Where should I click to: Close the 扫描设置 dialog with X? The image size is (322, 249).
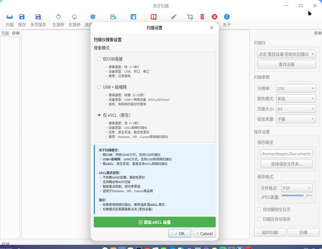[x=212, y=28]
